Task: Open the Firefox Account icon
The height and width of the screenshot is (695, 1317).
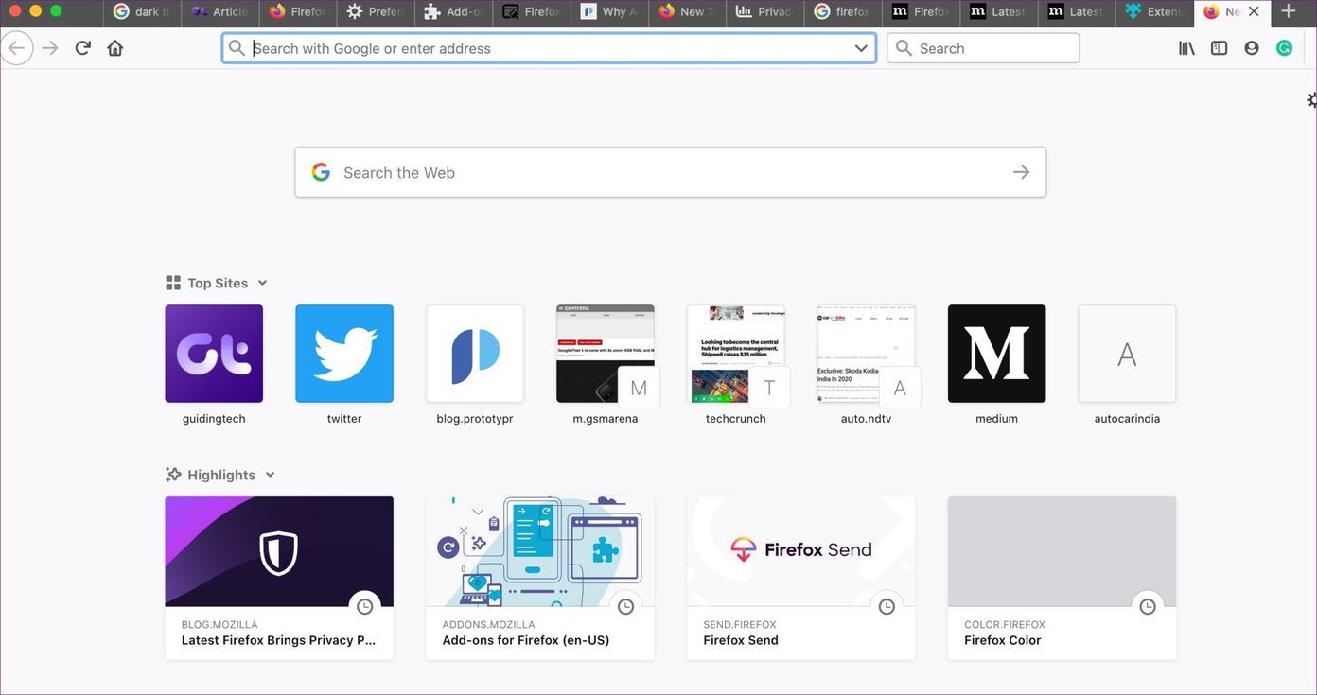Action: [1252, 48]
